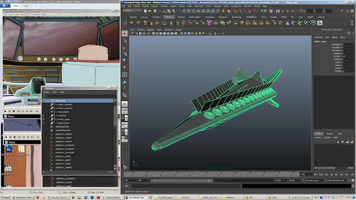The image size is (356, 200).
Task: Open the reference folder taskbar button
Action: 233,198
